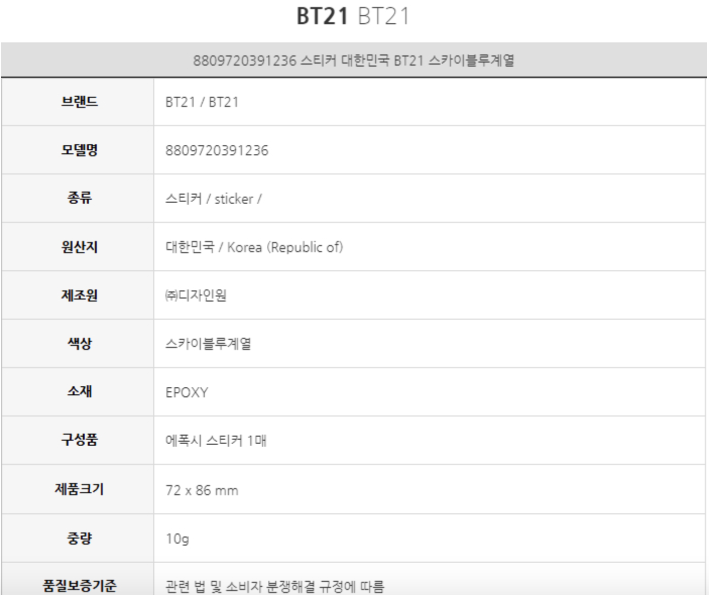Click the BT21 / BT21 brand value

202,102
